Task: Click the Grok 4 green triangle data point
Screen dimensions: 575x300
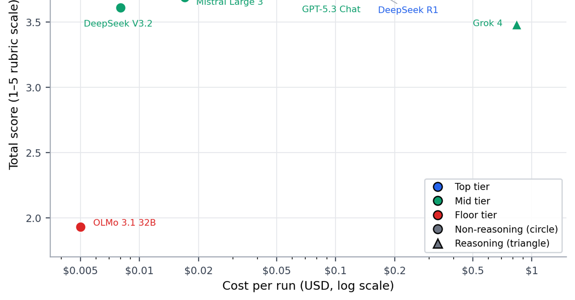Action: (x=517, y=25)
